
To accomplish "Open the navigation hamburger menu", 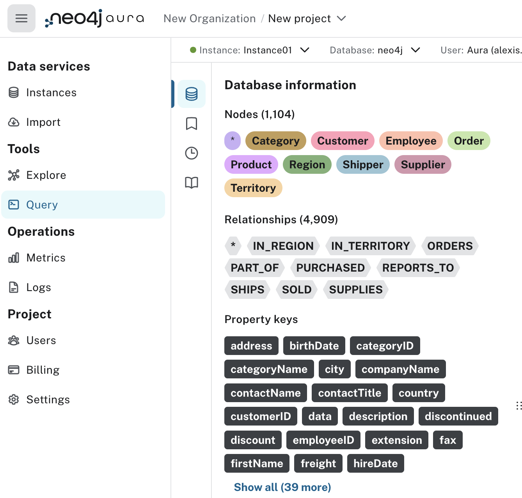I will coord(21,18).
